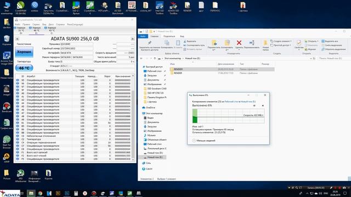This screenshot has height=197, width=351.
Task: Open Language menu in CrystalDiskInfo
Action: coord(75,24)
